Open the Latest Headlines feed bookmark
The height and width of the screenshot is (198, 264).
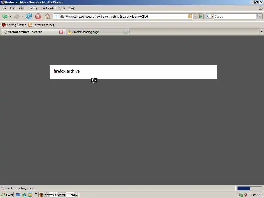point(41,25)
